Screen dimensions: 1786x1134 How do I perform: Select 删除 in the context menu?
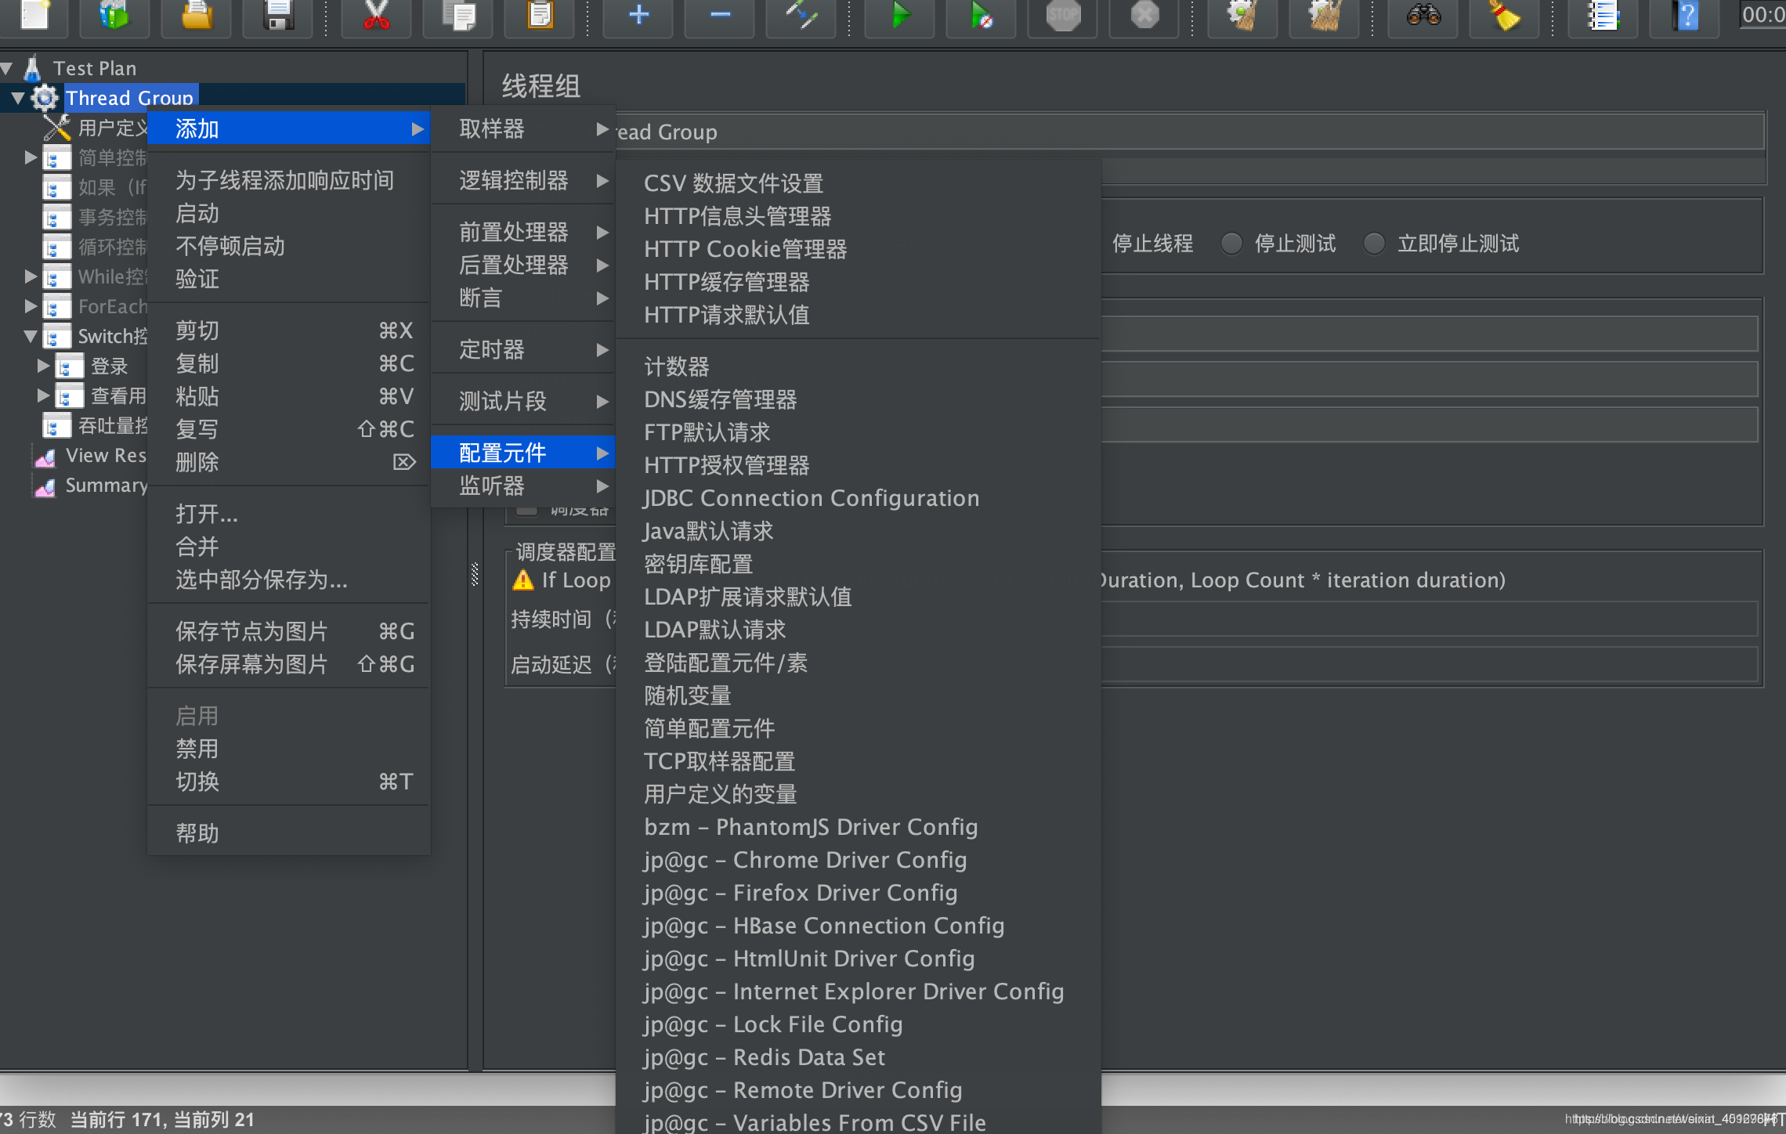coord(288,463)
